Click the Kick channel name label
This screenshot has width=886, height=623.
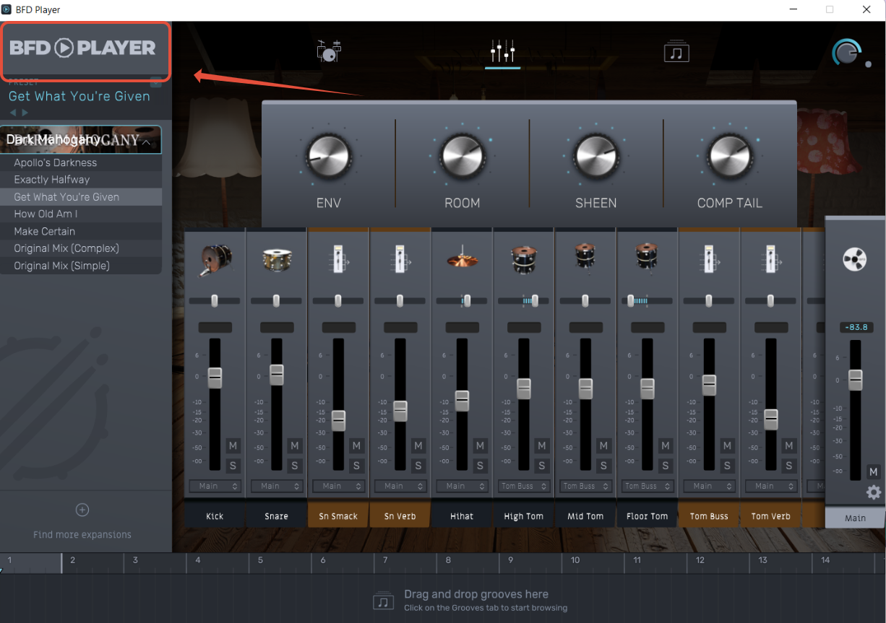tap(215, 516)
